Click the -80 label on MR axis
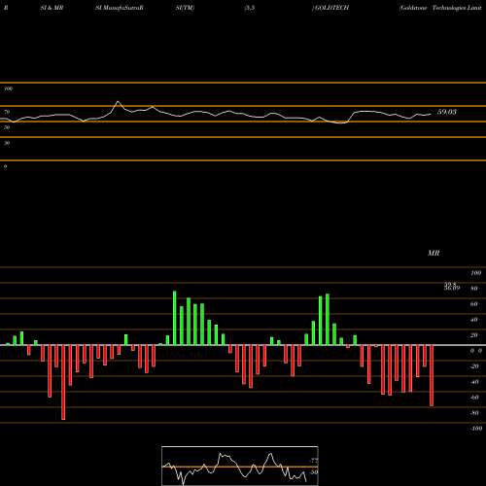The width and height of the screenshot is (486, 486). tap(474, 413)
